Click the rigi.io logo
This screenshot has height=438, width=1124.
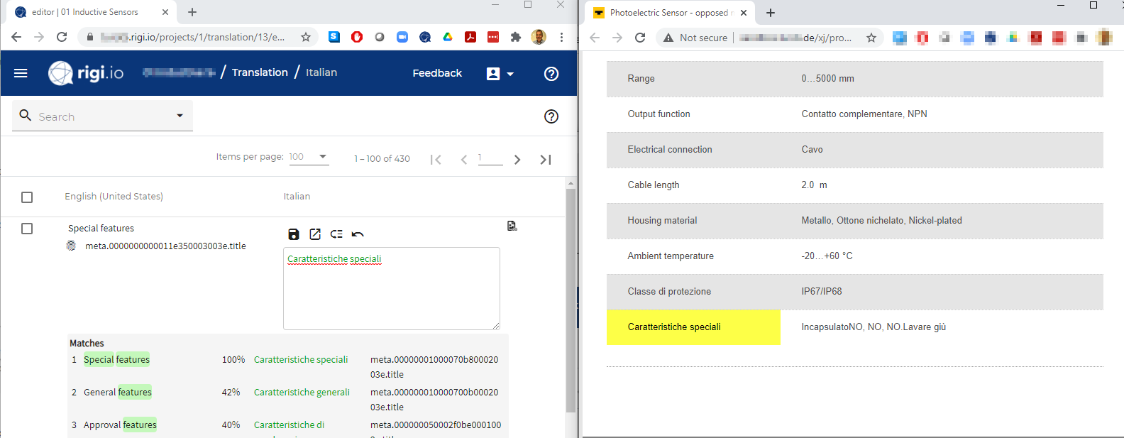click(86, 72)
